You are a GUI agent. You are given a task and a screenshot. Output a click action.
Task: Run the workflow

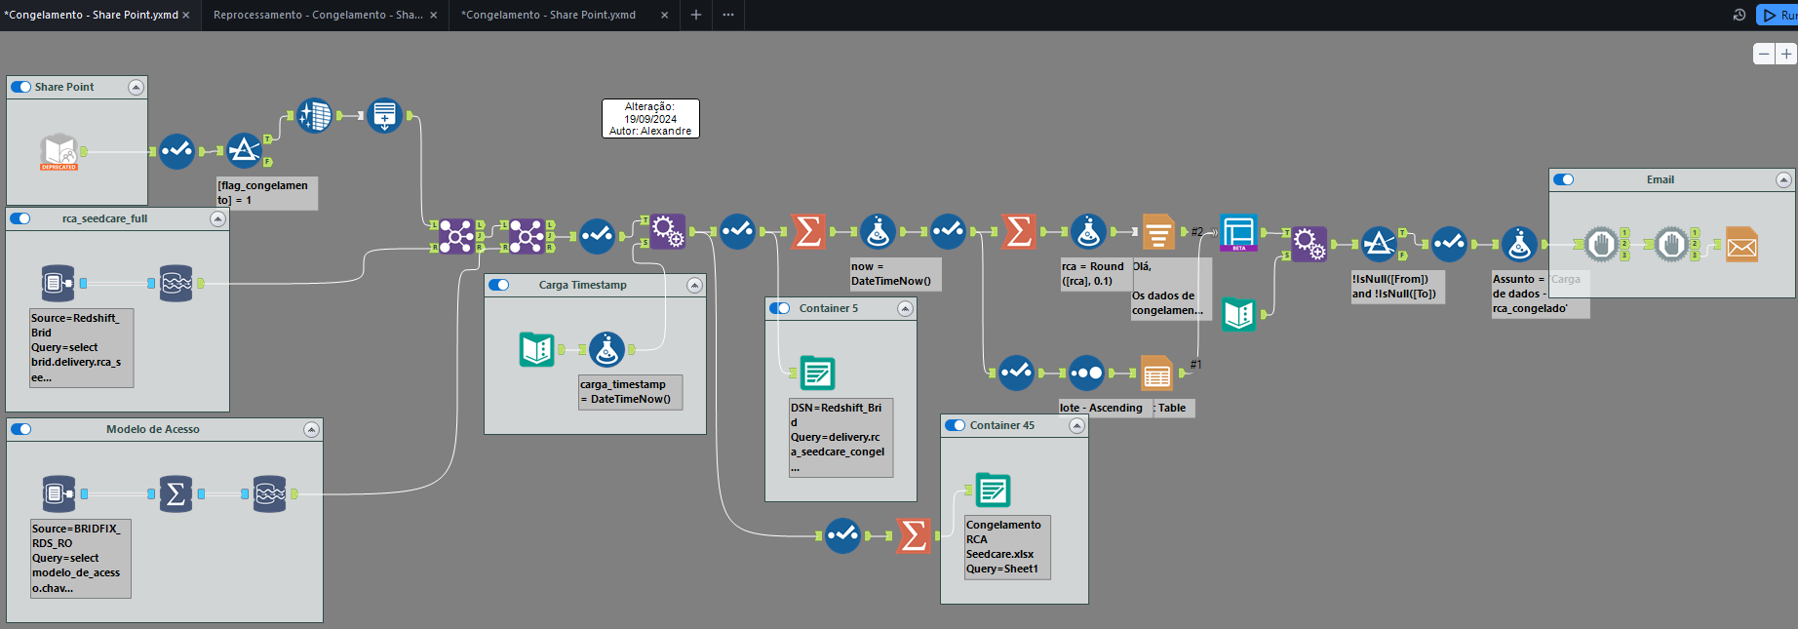click(x=1778, y=15)
